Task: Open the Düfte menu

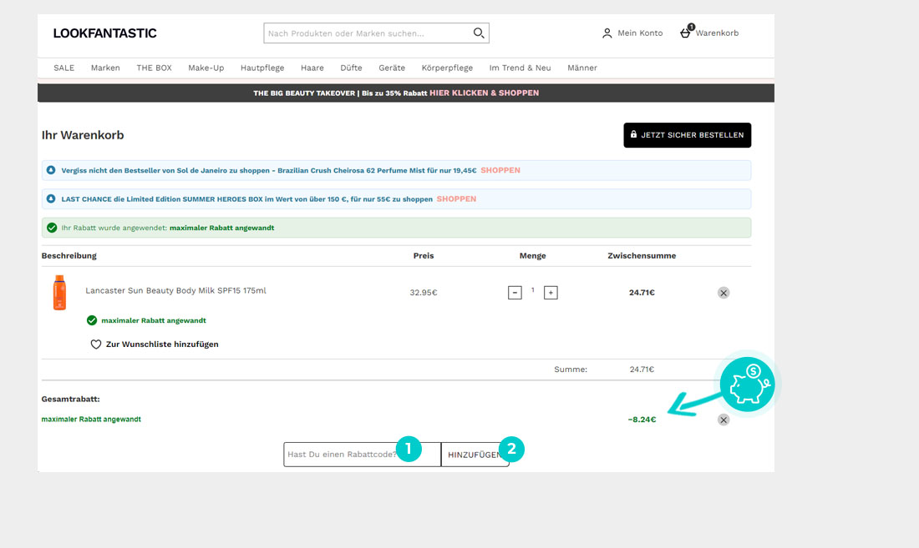Action: coord(351,68)
